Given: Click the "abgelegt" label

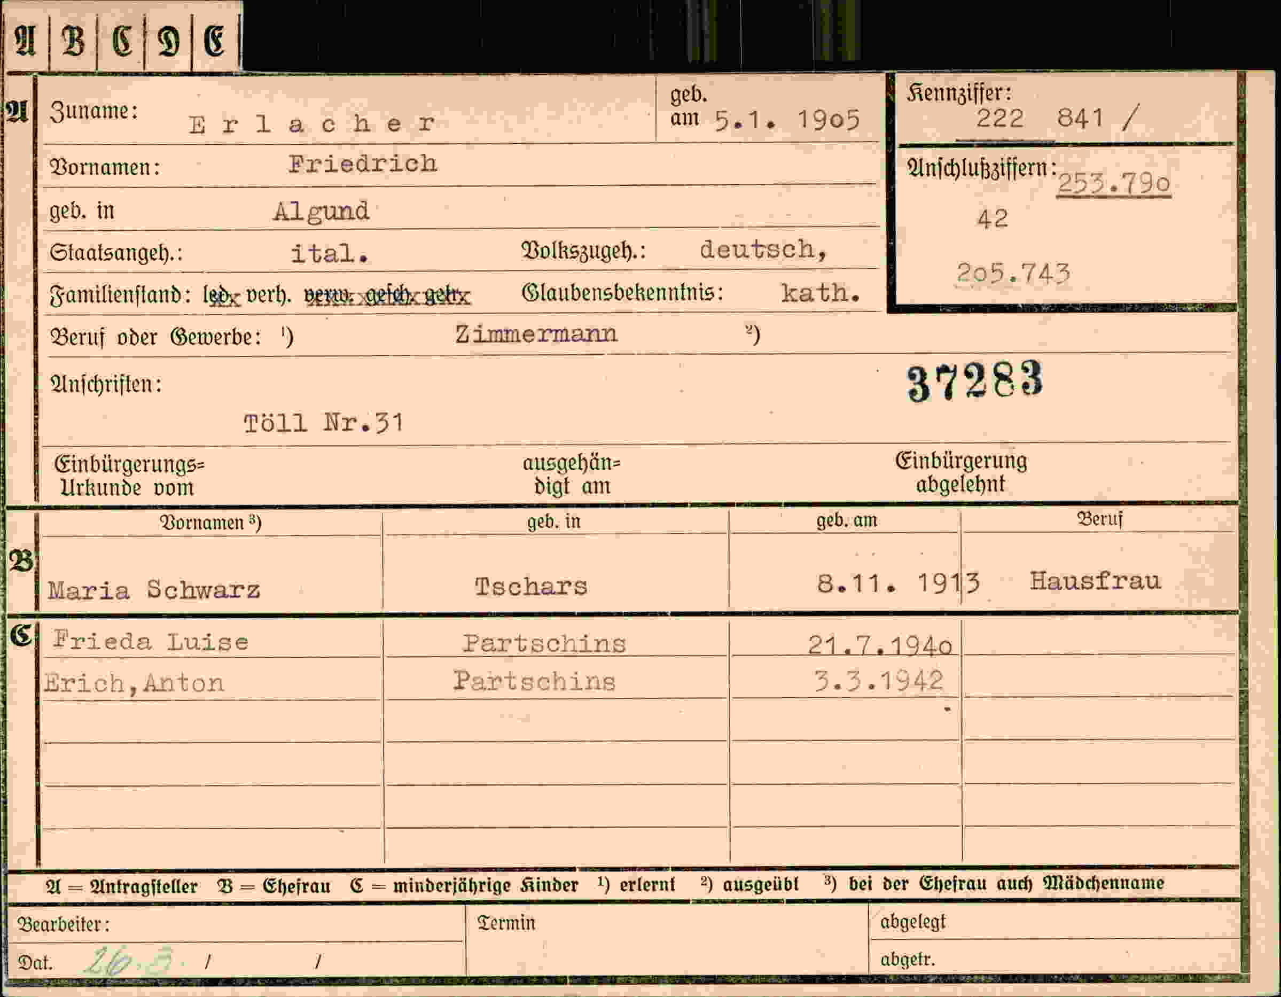Looking at the screenshot, I should tap(912, 922).
